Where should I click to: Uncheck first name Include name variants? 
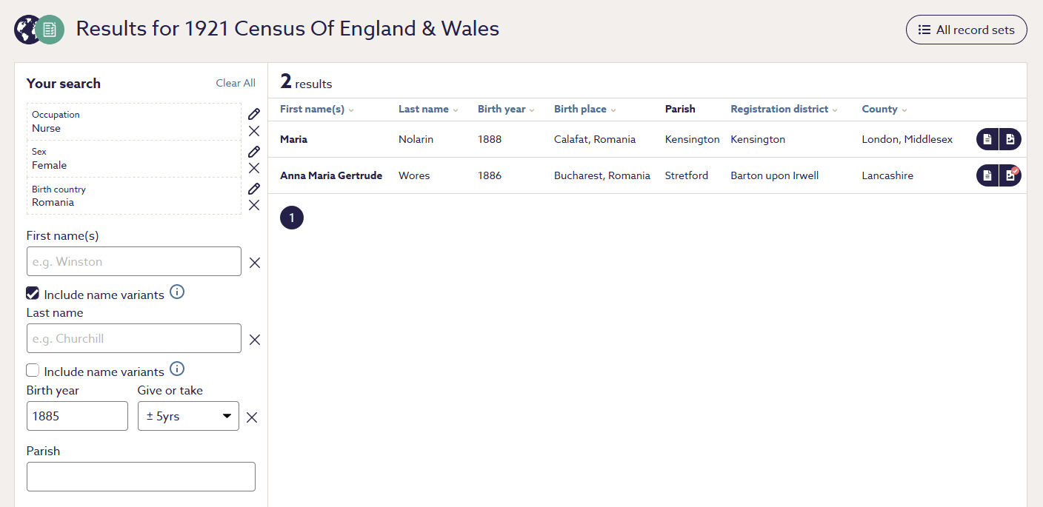point(33,294)
